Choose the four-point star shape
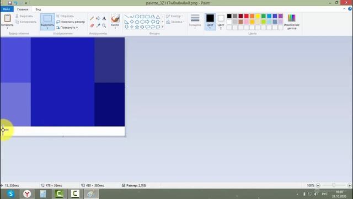 (132, 27)
